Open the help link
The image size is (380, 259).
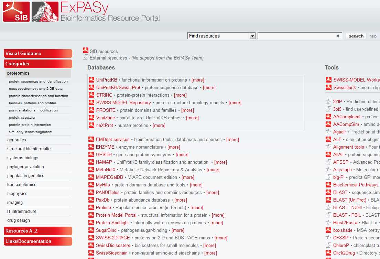[x=373, y=36]
